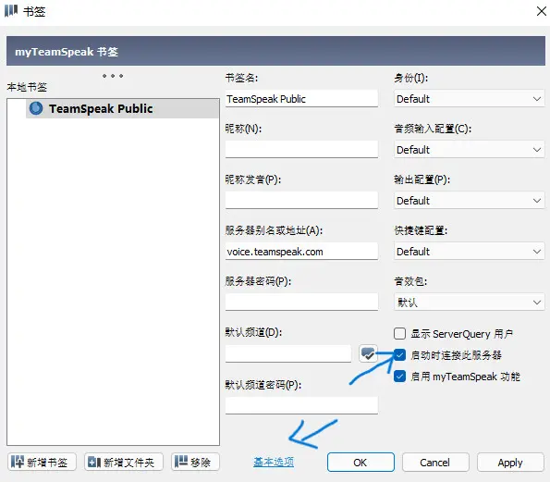Click the default channel picker icon
The width and height of the screenshot is (550, 482).
(x=368, y=353)
